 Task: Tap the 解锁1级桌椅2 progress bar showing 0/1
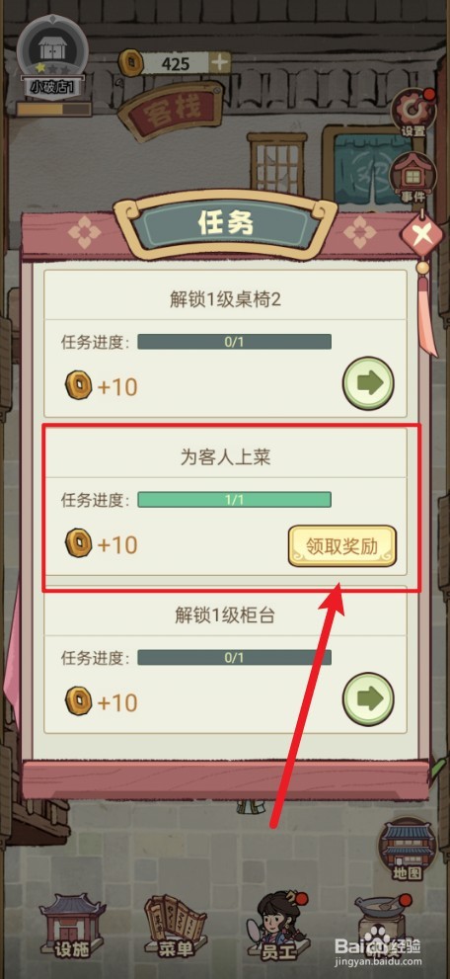(x=234, y=342)
